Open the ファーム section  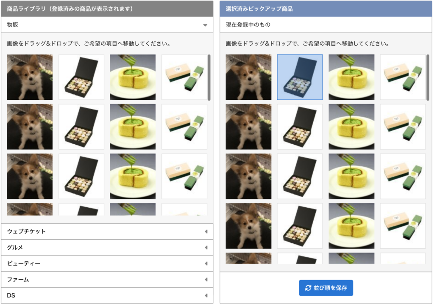pyautogui.click(x=107, y=280)
